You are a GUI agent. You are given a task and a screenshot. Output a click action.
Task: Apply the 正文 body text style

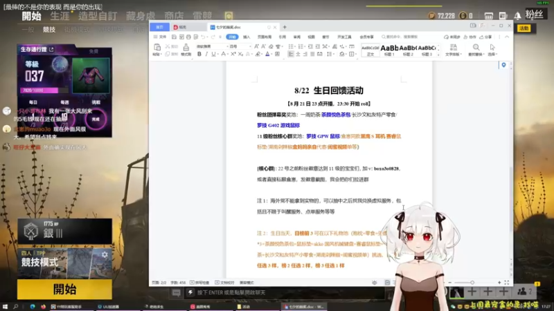370,50
